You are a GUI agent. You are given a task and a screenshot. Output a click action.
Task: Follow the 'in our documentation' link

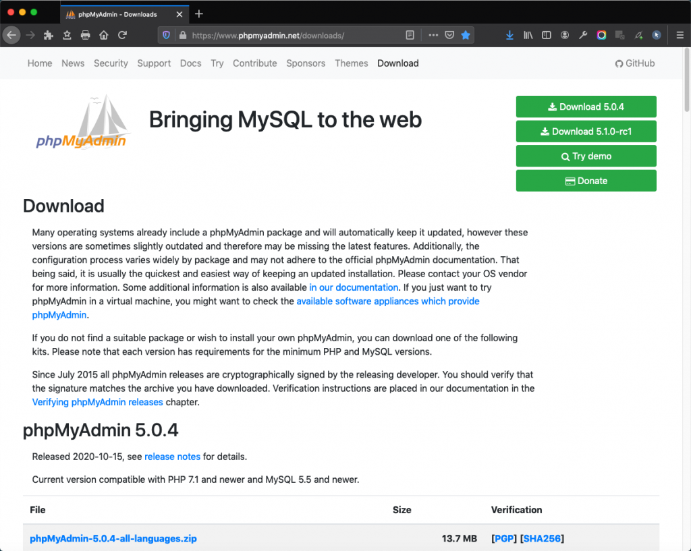[x=354, y=287]
